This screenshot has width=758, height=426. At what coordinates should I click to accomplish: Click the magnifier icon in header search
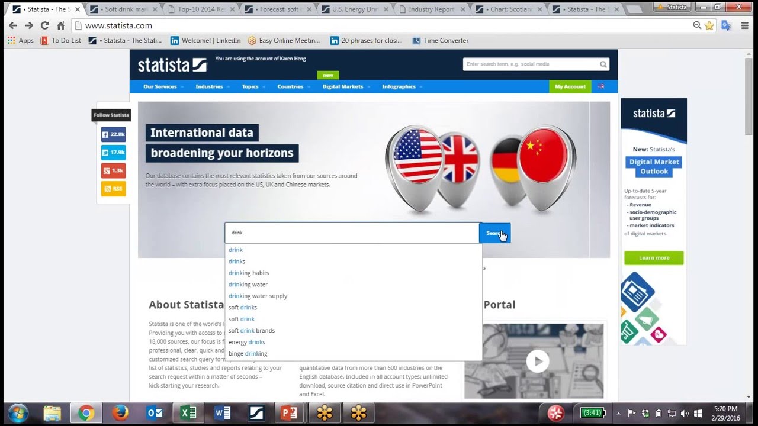click(x=603, y=64)
